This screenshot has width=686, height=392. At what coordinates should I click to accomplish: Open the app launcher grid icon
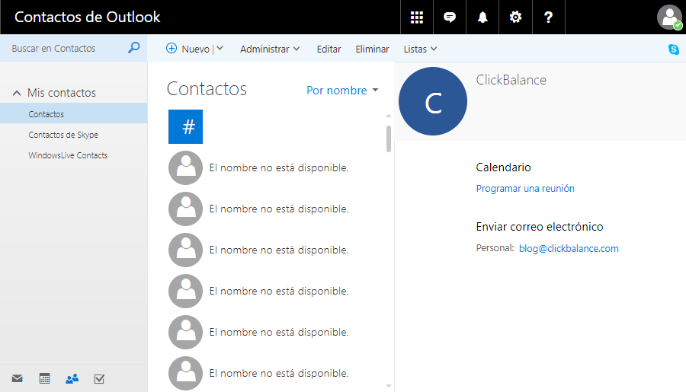pyautogui.click(x=417, y=17)
